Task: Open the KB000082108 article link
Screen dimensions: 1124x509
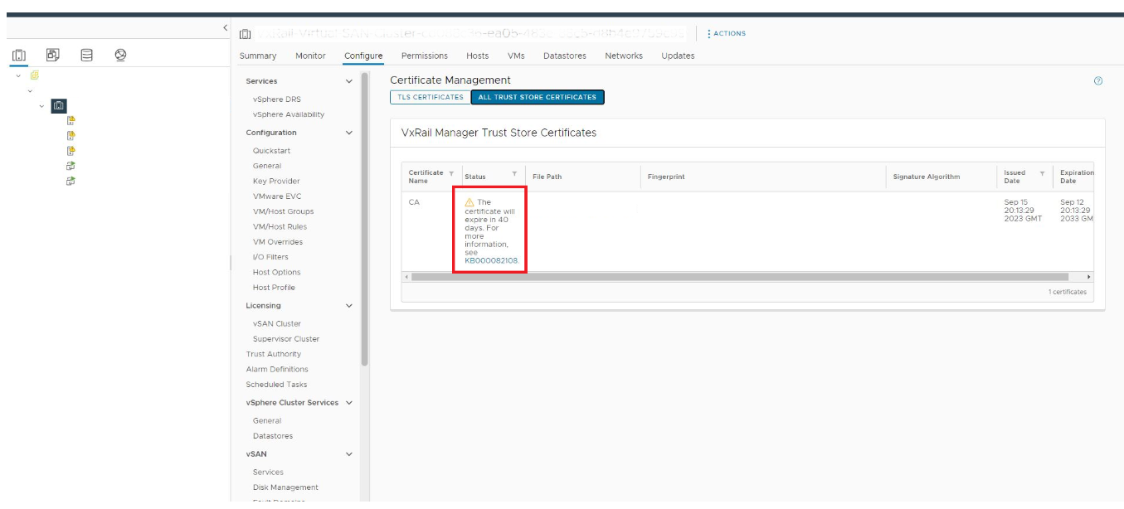Action: click(x=491, y=260)
